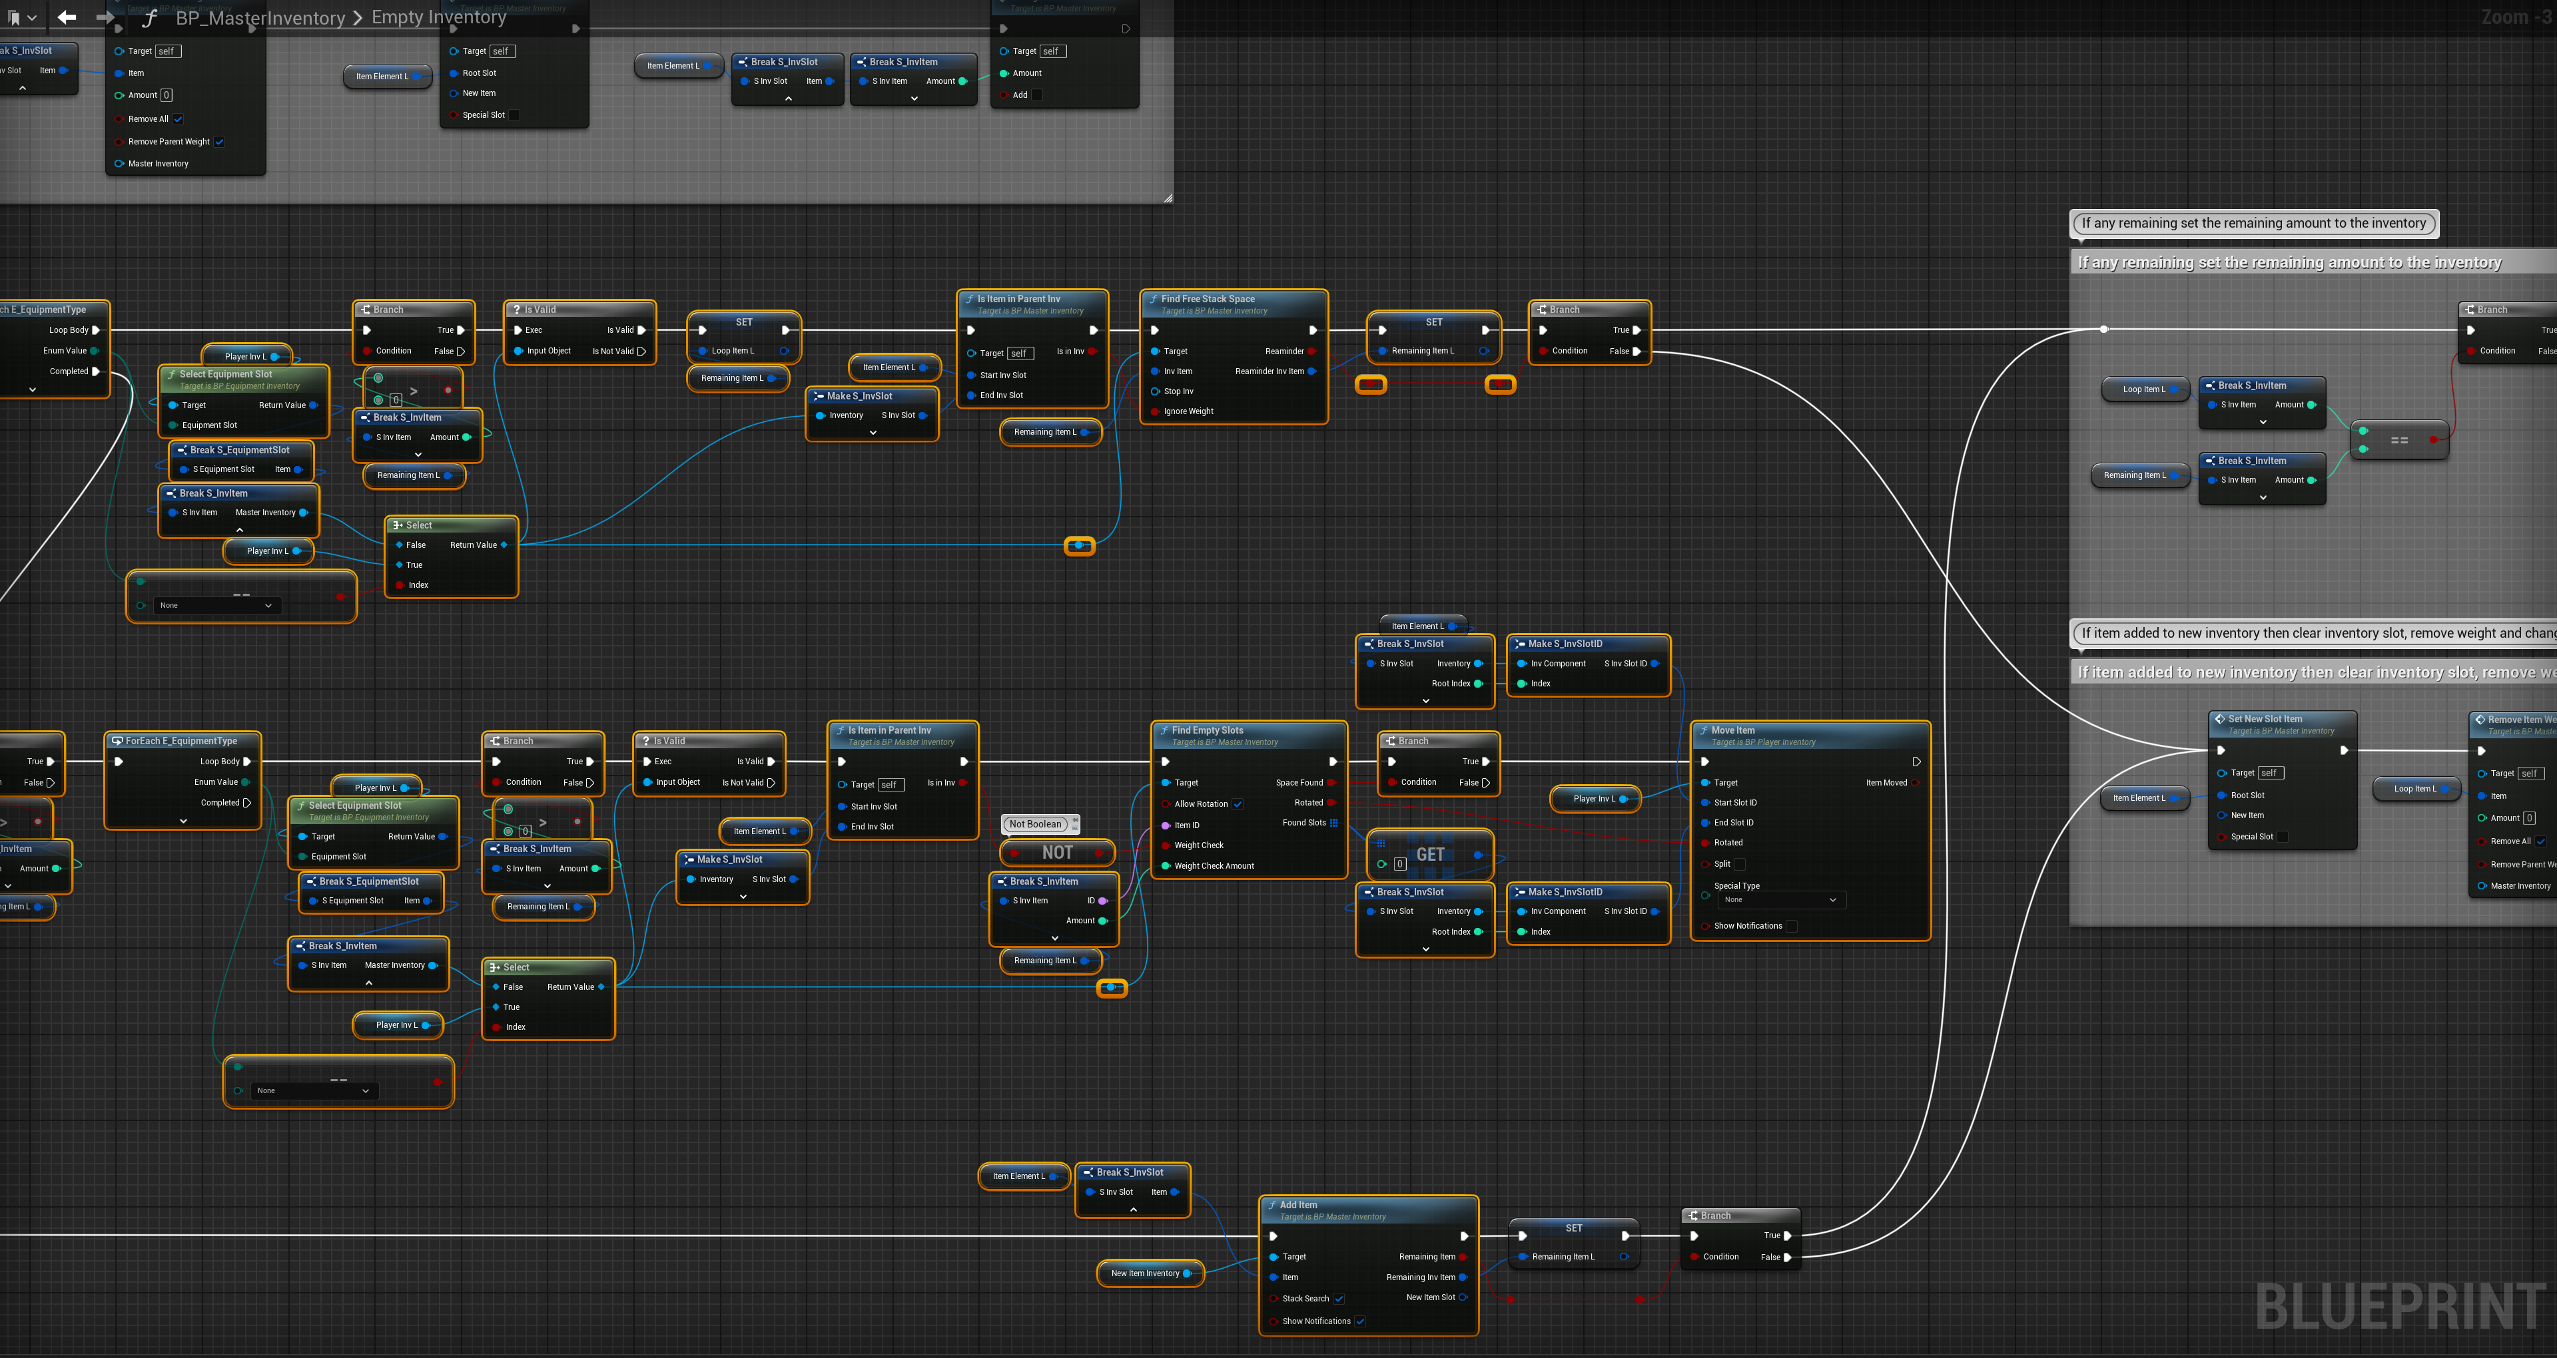Click BP_MasterInventory in the breadcrumb

pos(260,18)
